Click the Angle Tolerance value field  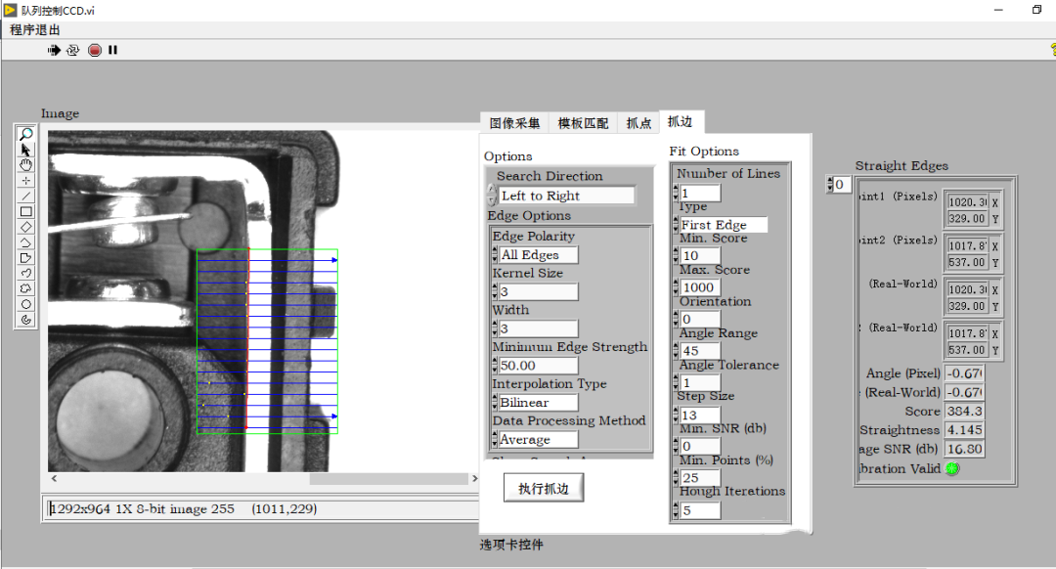700,382
